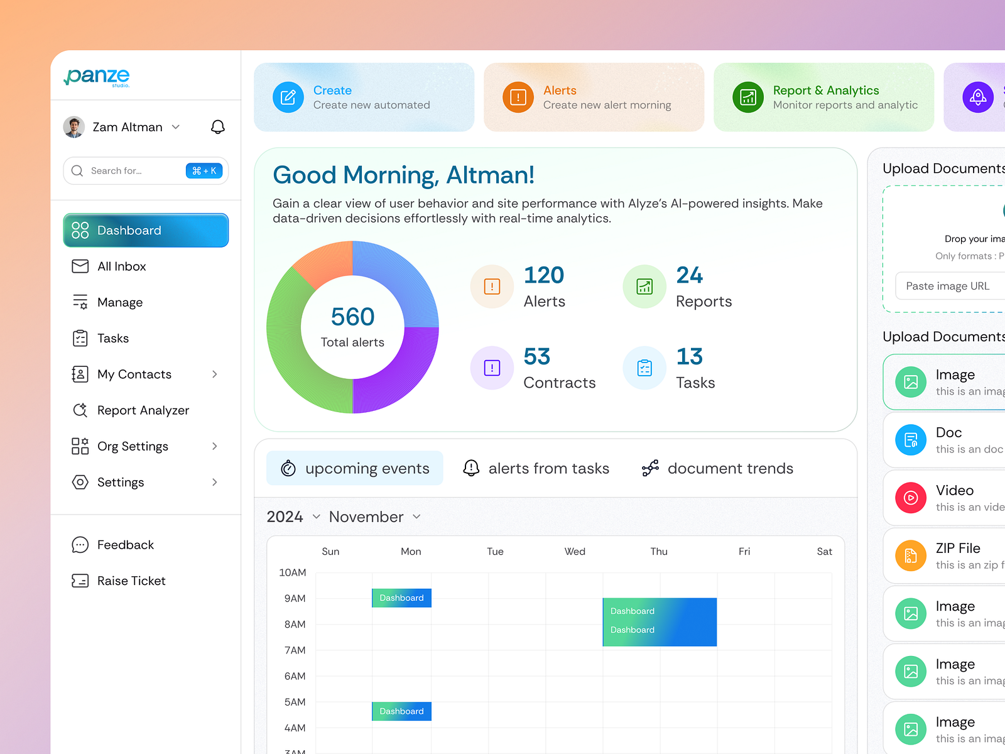Select Dashboard in the sidebar
This screenshot has height=754, width=1005.
146,231
